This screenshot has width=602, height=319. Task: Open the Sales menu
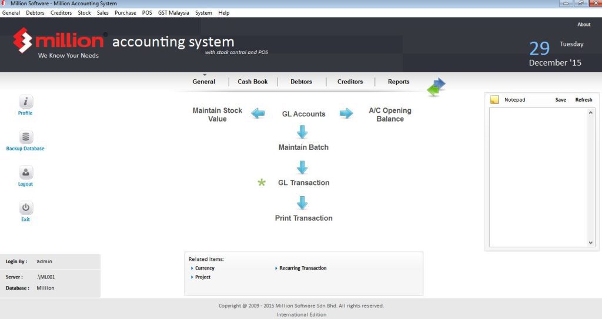click(102, 13)
